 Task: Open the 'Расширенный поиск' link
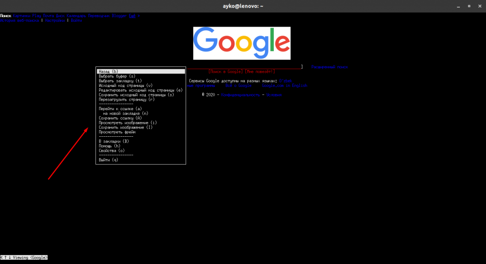coord(329,67)
